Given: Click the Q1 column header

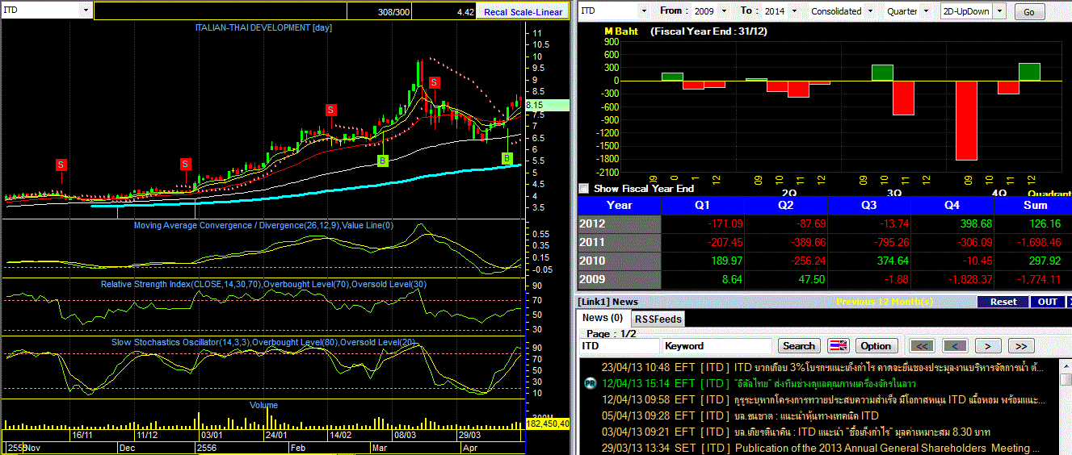Looking at the screenshot, I should tap(703, 205).
